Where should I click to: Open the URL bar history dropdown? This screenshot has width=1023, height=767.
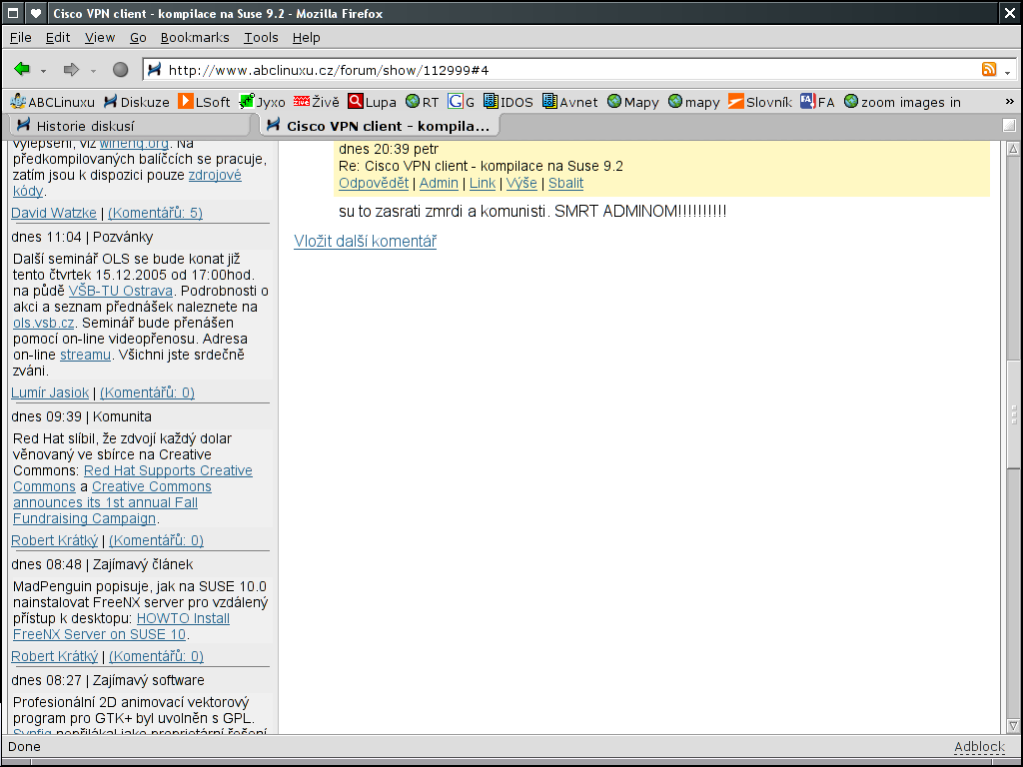tap(1007, 71)
